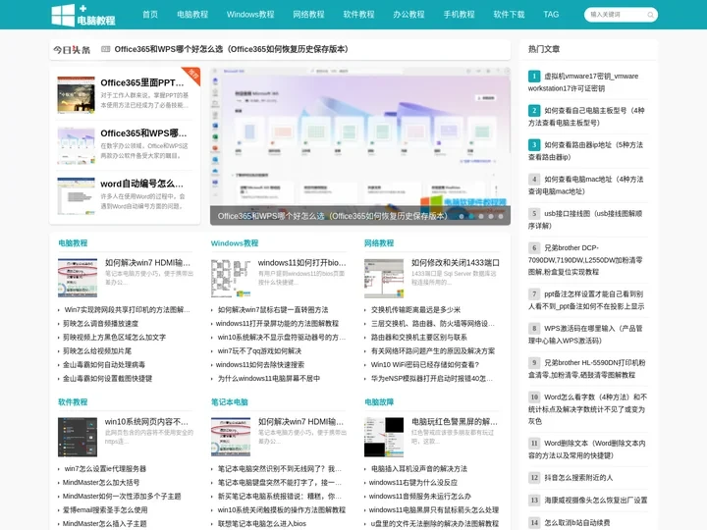Click the search magnifier icon
This screenshot has height=530, width=707.
(x=650, y=15)
